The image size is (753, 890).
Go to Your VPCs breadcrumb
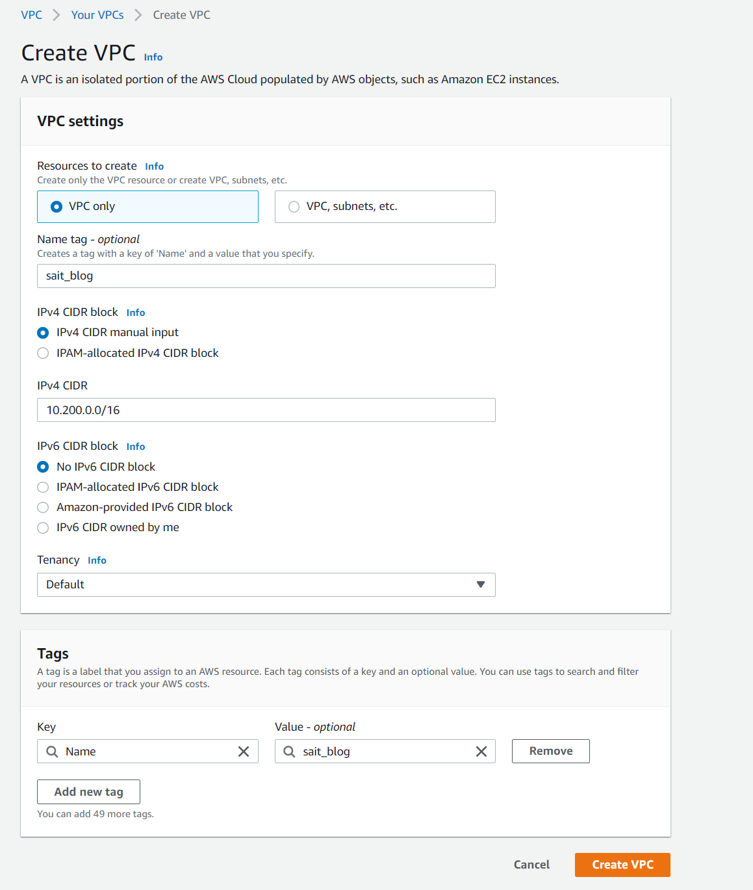tap(97, 15)
